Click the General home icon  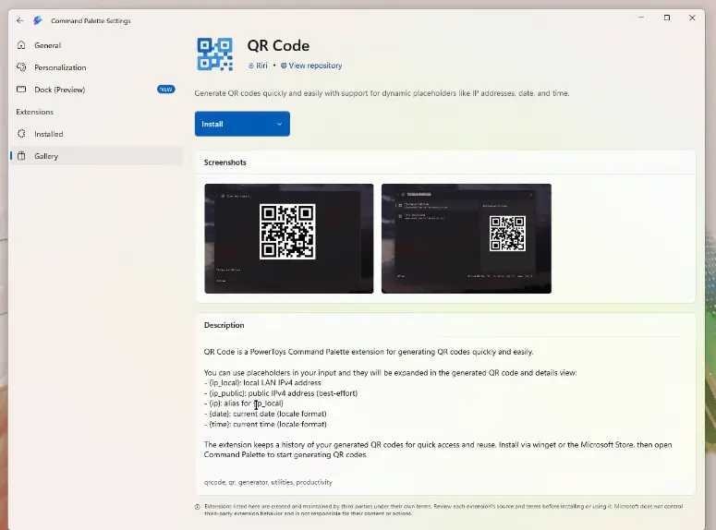coord(21,44)
